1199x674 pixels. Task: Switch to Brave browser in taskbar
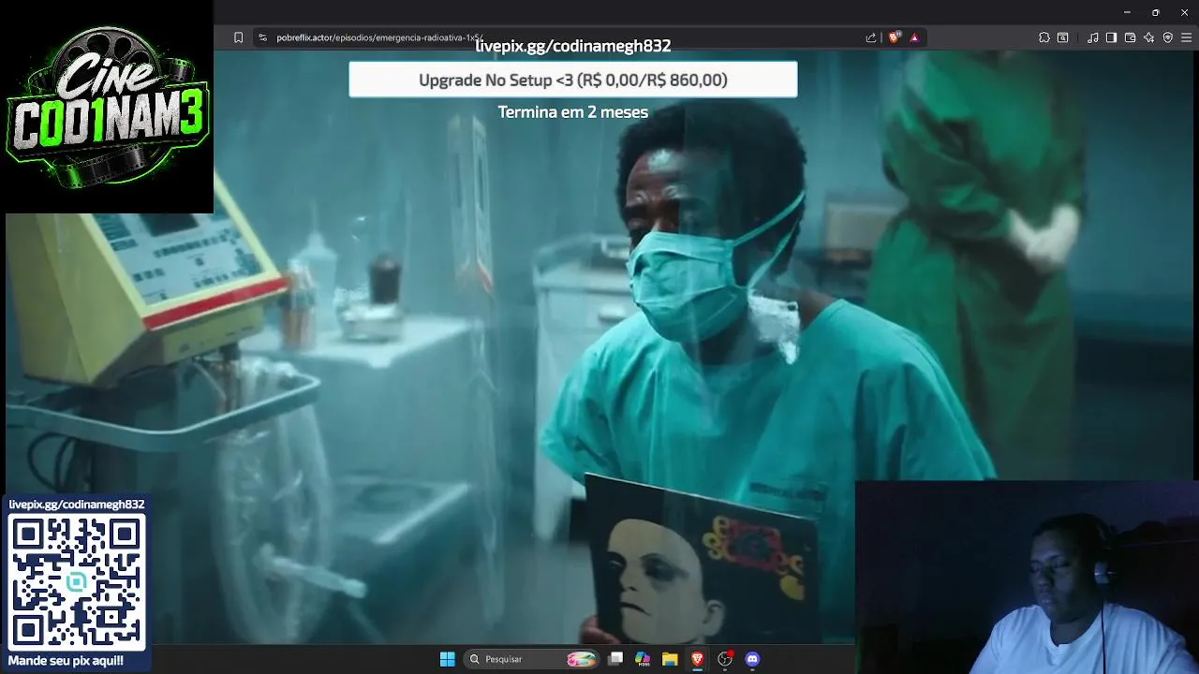pyautogui.click(x=697, y=659)
